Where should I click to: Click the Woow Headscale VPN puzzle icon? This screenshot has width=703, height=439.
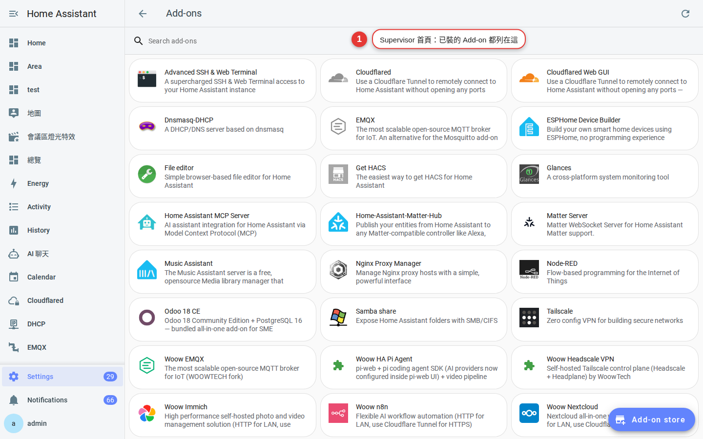pyautogui.click(x=529, y=365)
